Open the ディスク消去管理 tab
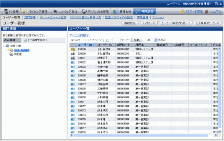The width and height of the screenshot is (224, 141). [95, 12]
